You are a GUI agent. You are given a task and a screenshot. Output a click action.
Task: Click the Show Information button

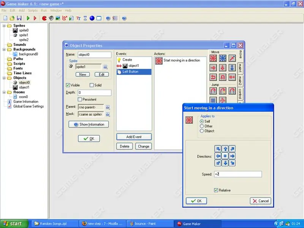[x=89, y=125]
